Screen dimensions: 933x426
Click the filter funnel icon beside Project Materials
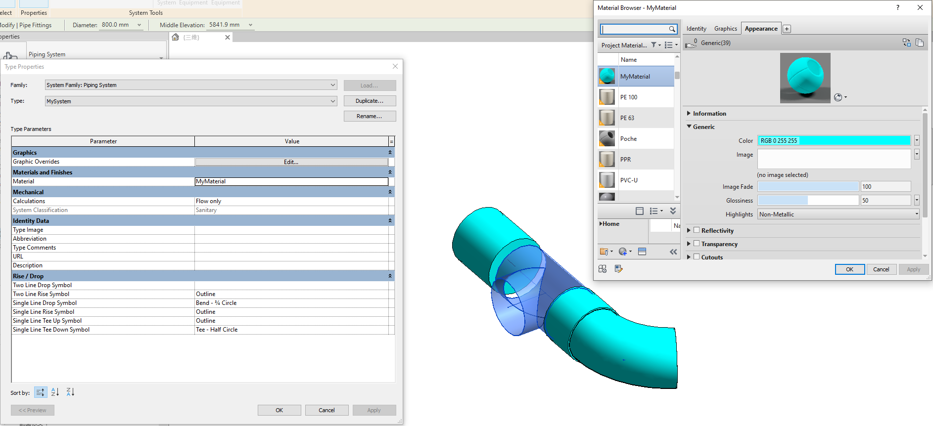coord(654,45)
